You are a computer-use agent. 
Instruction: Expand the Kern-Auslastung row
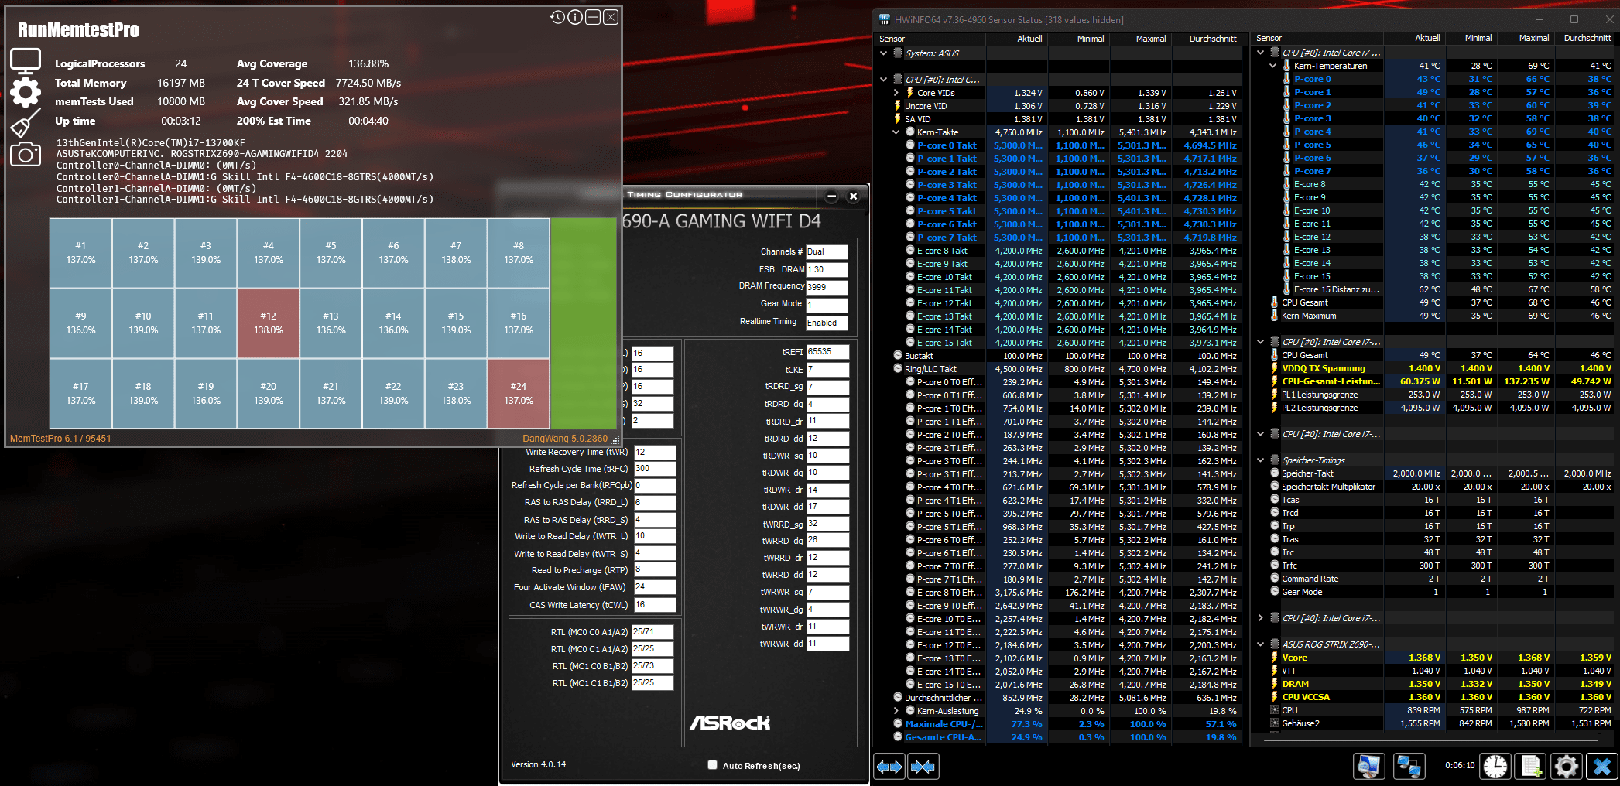(x=896, y=711)
